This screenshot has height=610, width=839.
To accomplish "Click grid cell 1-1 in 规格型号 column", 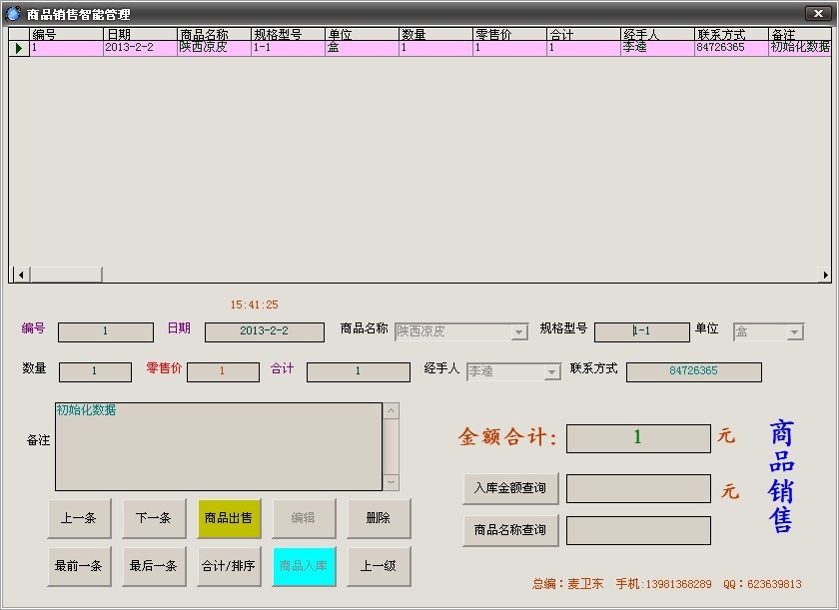I will [x=288, y=48].
